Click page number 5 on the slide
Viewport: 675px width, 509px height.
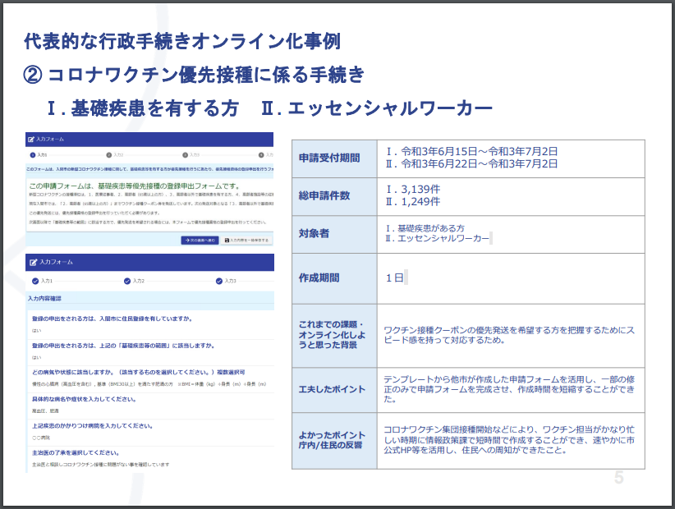click(619, 478)
